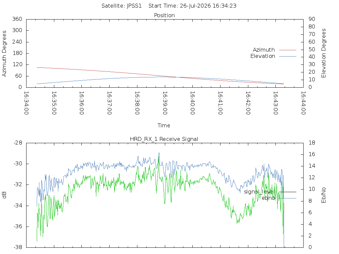Click the 'Time' axis label
339x254 pixels.
[164, 125]
